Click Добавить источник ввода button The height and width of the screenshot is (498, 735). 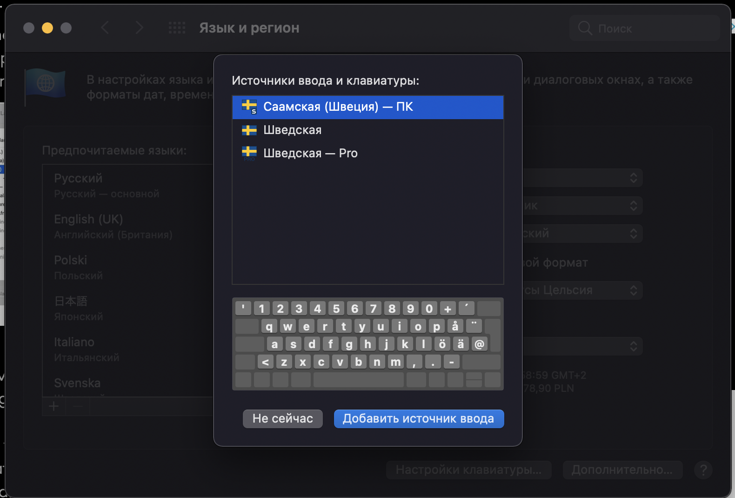[x=419, y=418]
